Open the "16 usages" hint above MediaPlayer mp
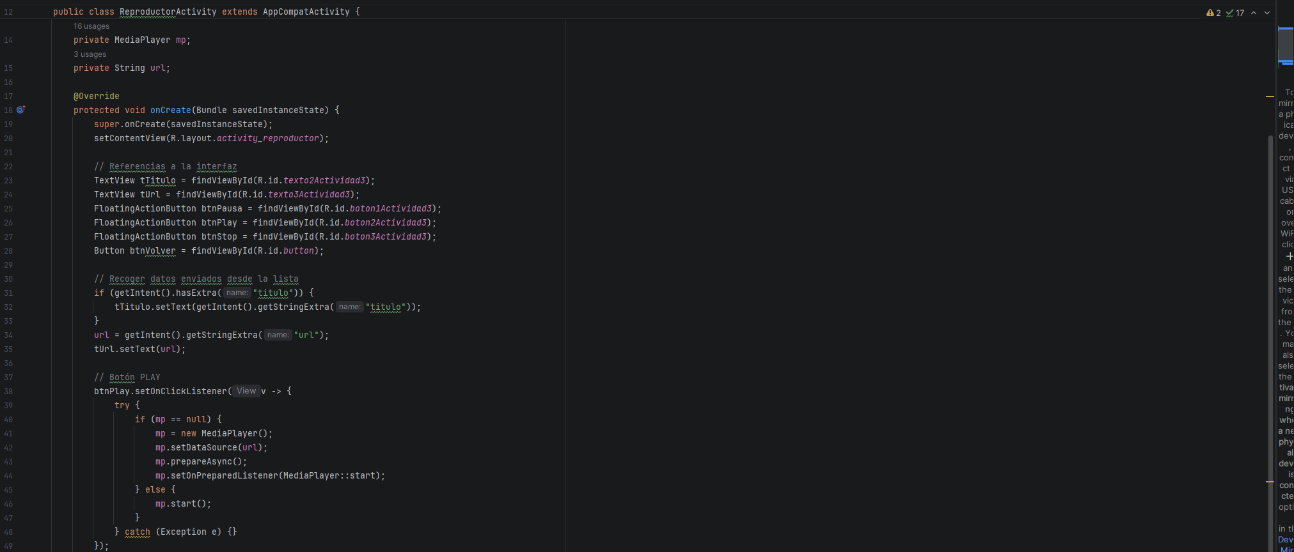 point(91,26)
